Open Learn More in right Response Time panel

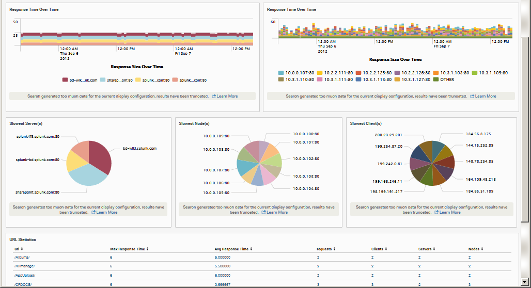tap(483, 96)
